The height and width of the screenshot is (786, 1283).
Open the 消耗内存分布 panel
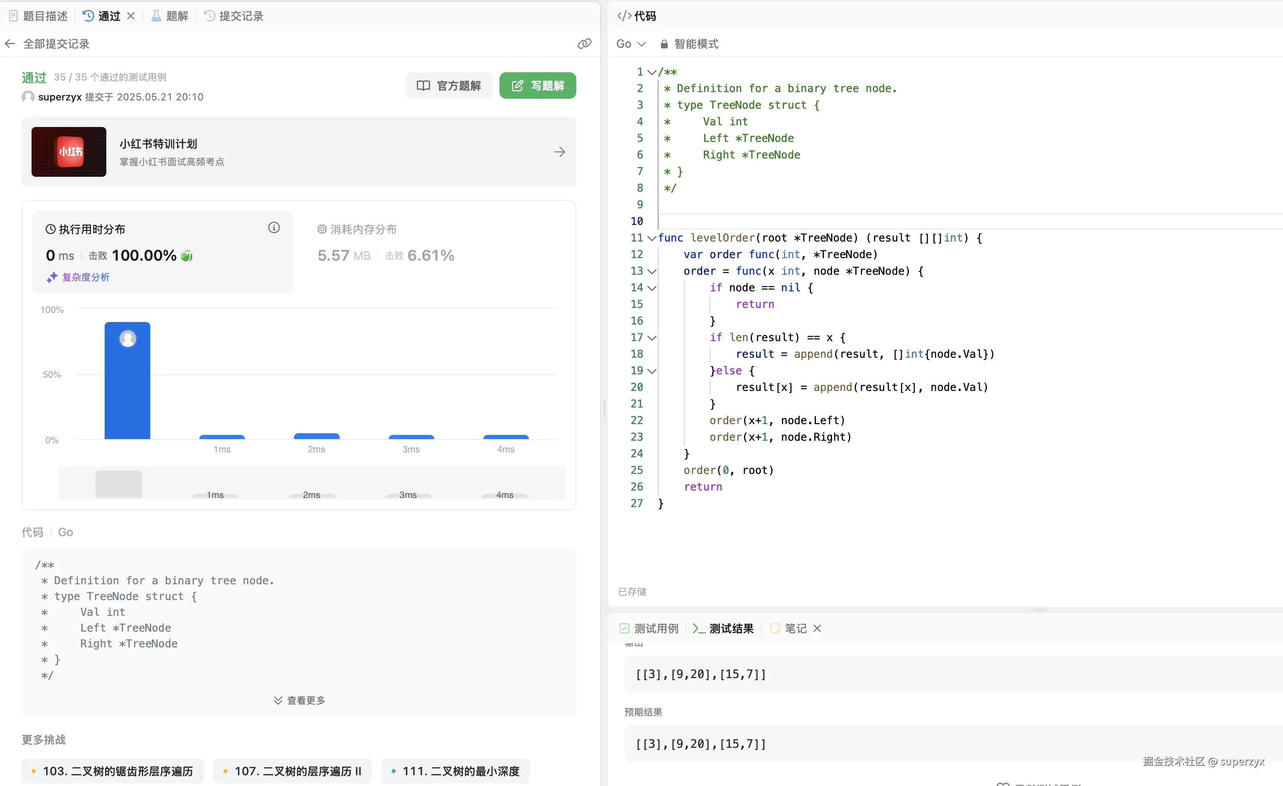coord(435,252)
